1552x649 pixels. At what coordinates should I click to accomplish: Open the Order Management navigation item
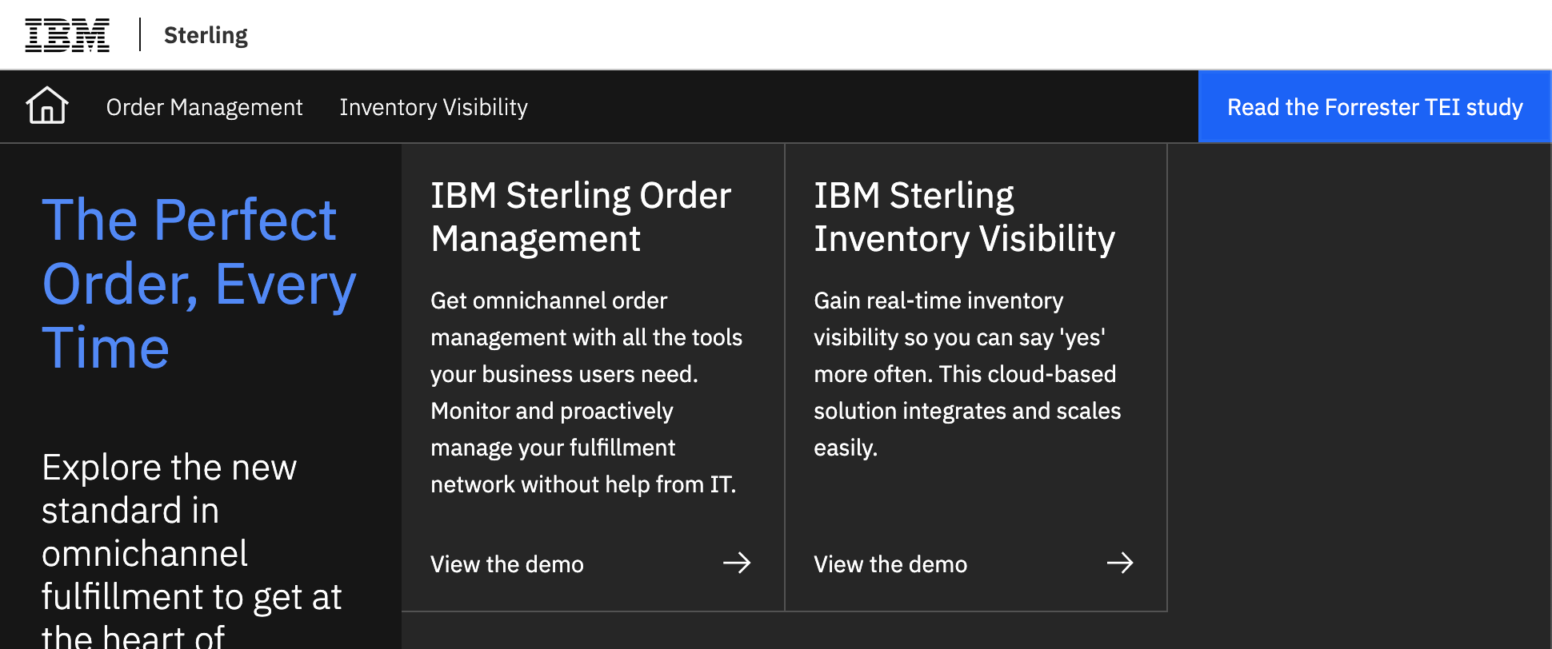pos(204,107)
